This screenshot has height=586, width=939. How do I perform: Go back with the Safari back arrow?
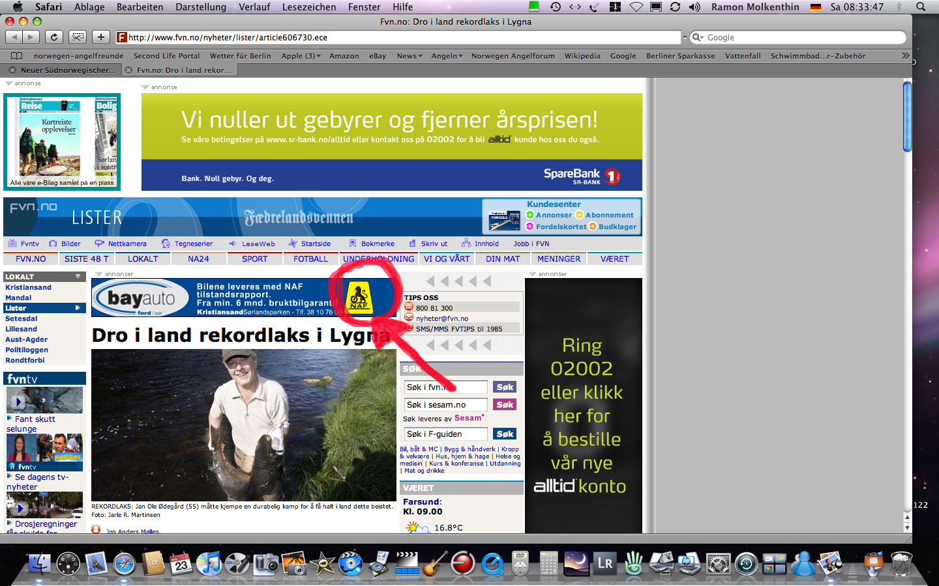(14, 37)
